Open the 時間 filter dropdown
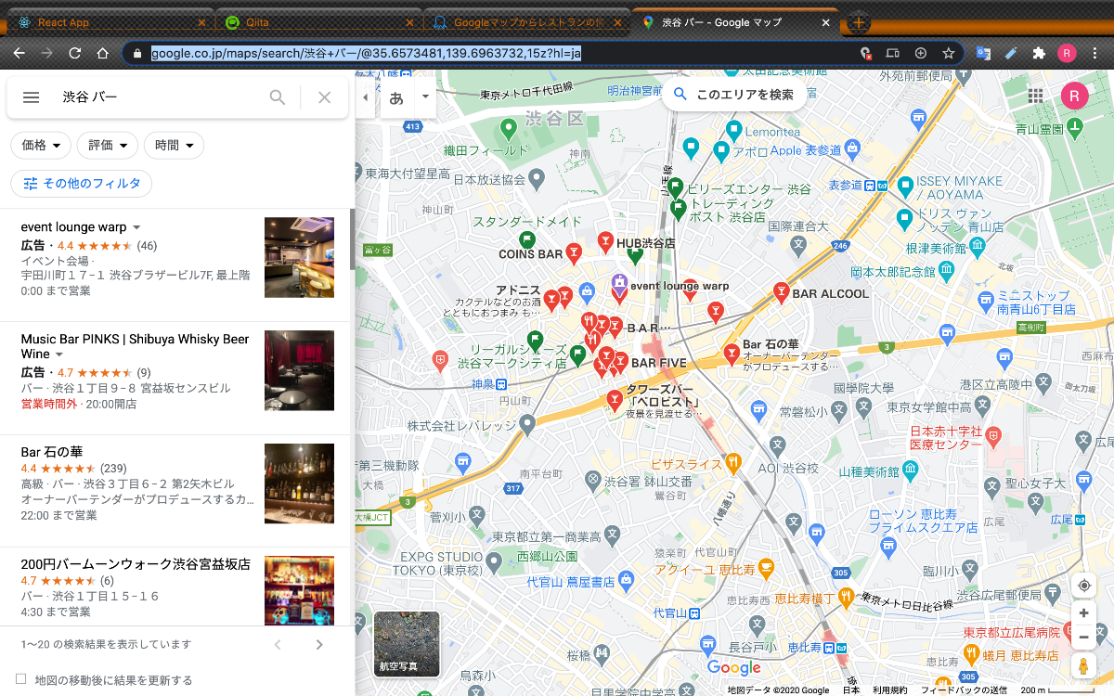The image size is (1114, 696). [x=175, y=145]
